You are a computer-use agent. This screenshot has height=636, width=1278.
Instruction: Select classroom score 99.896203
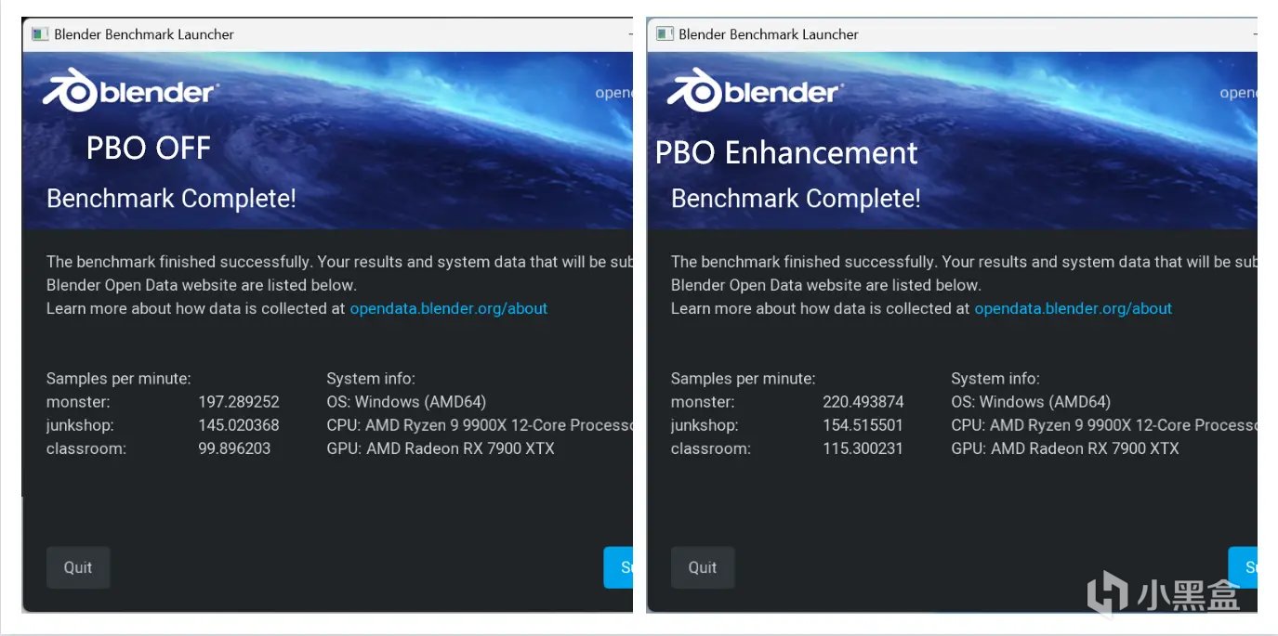235,448
